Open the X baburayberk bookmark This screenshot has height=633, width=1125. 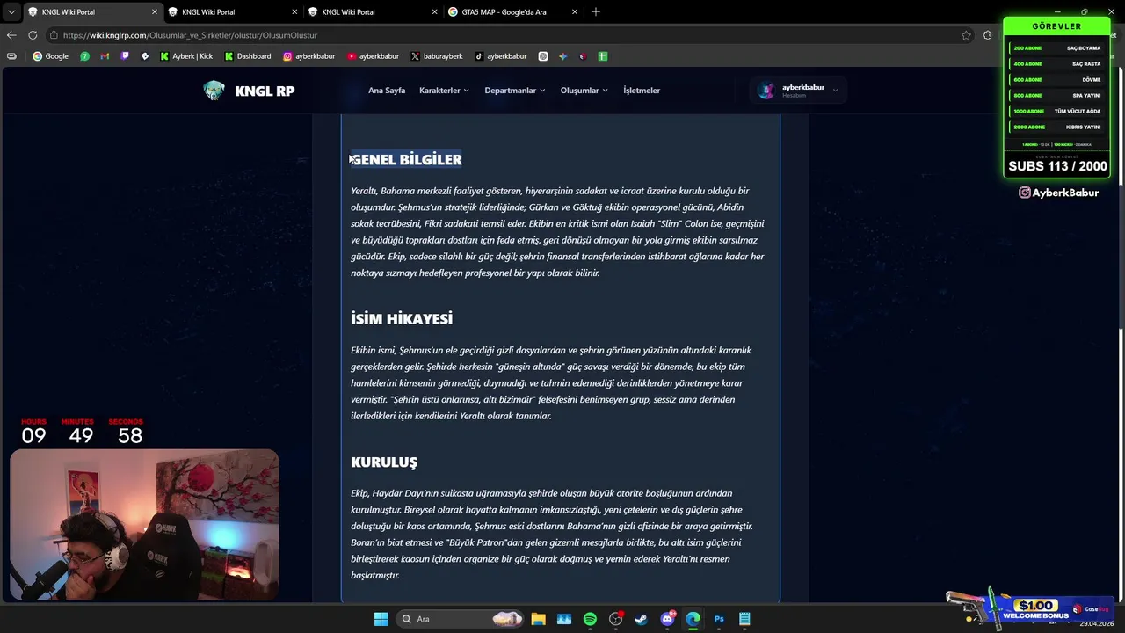(x=437, y=56)
